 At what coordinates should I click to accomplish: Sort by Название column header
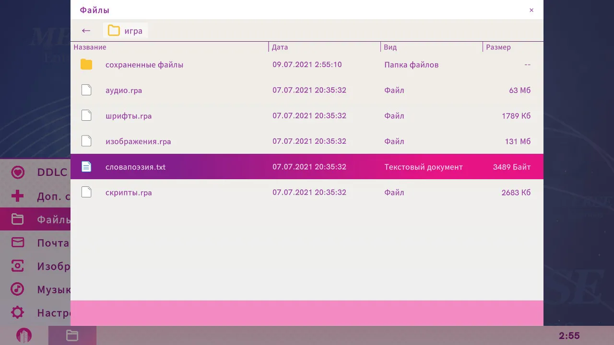[x=90, y=47]
